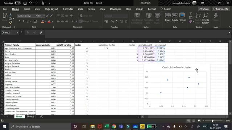The height and width of the screenshot is (130, 232).
Task: Open the Name Box dropdown arrow
Action: tap(17, 32)
